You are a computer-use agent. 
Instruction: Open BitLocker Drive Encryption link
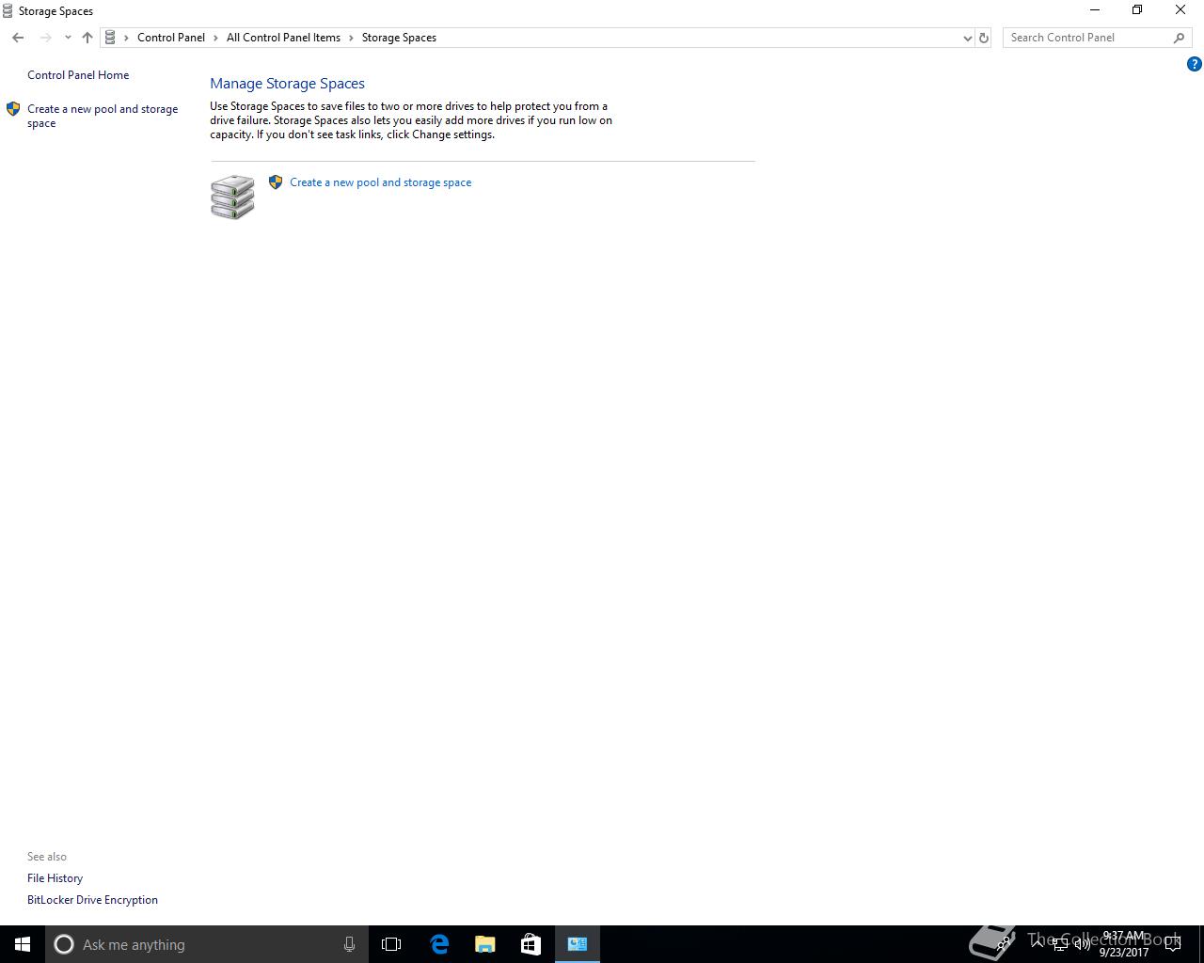pos(92,900)
